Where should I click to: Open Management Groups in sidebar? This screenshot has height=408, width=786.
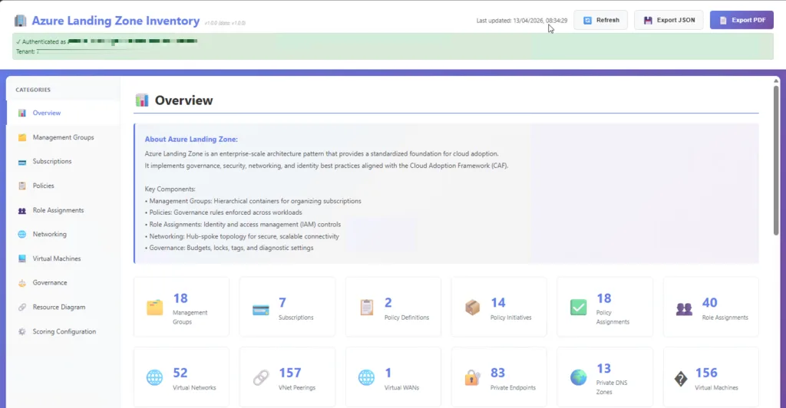[63, 137]
